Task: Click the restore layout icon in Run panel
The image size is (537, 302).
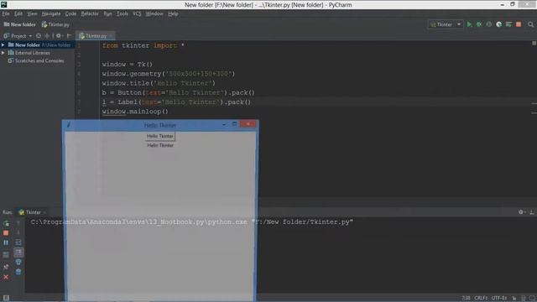Action: click(x=6, y=254)
